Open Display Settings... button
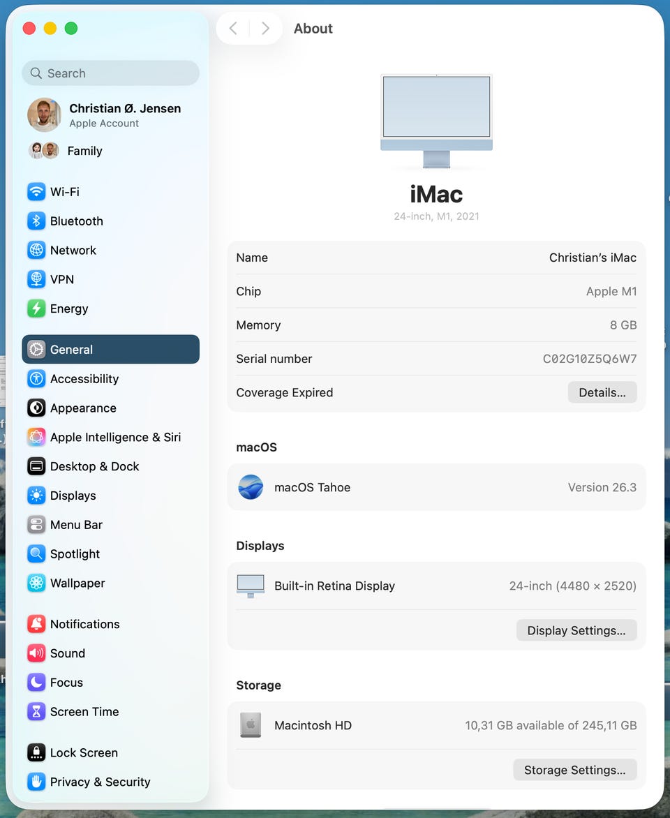Viewport: 670px width, 818px height. 576,630
